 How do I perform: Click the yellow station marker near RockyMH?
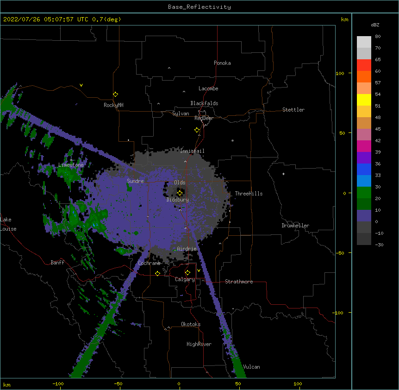(115, 94)
